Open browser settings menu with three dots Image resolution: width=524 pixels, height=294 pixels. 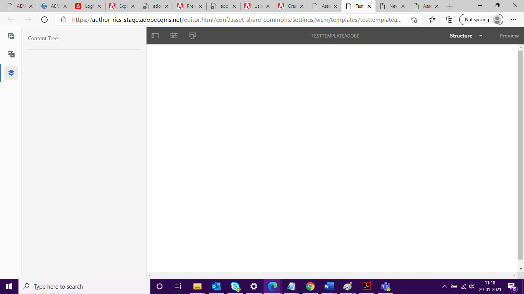click(513, 19)
